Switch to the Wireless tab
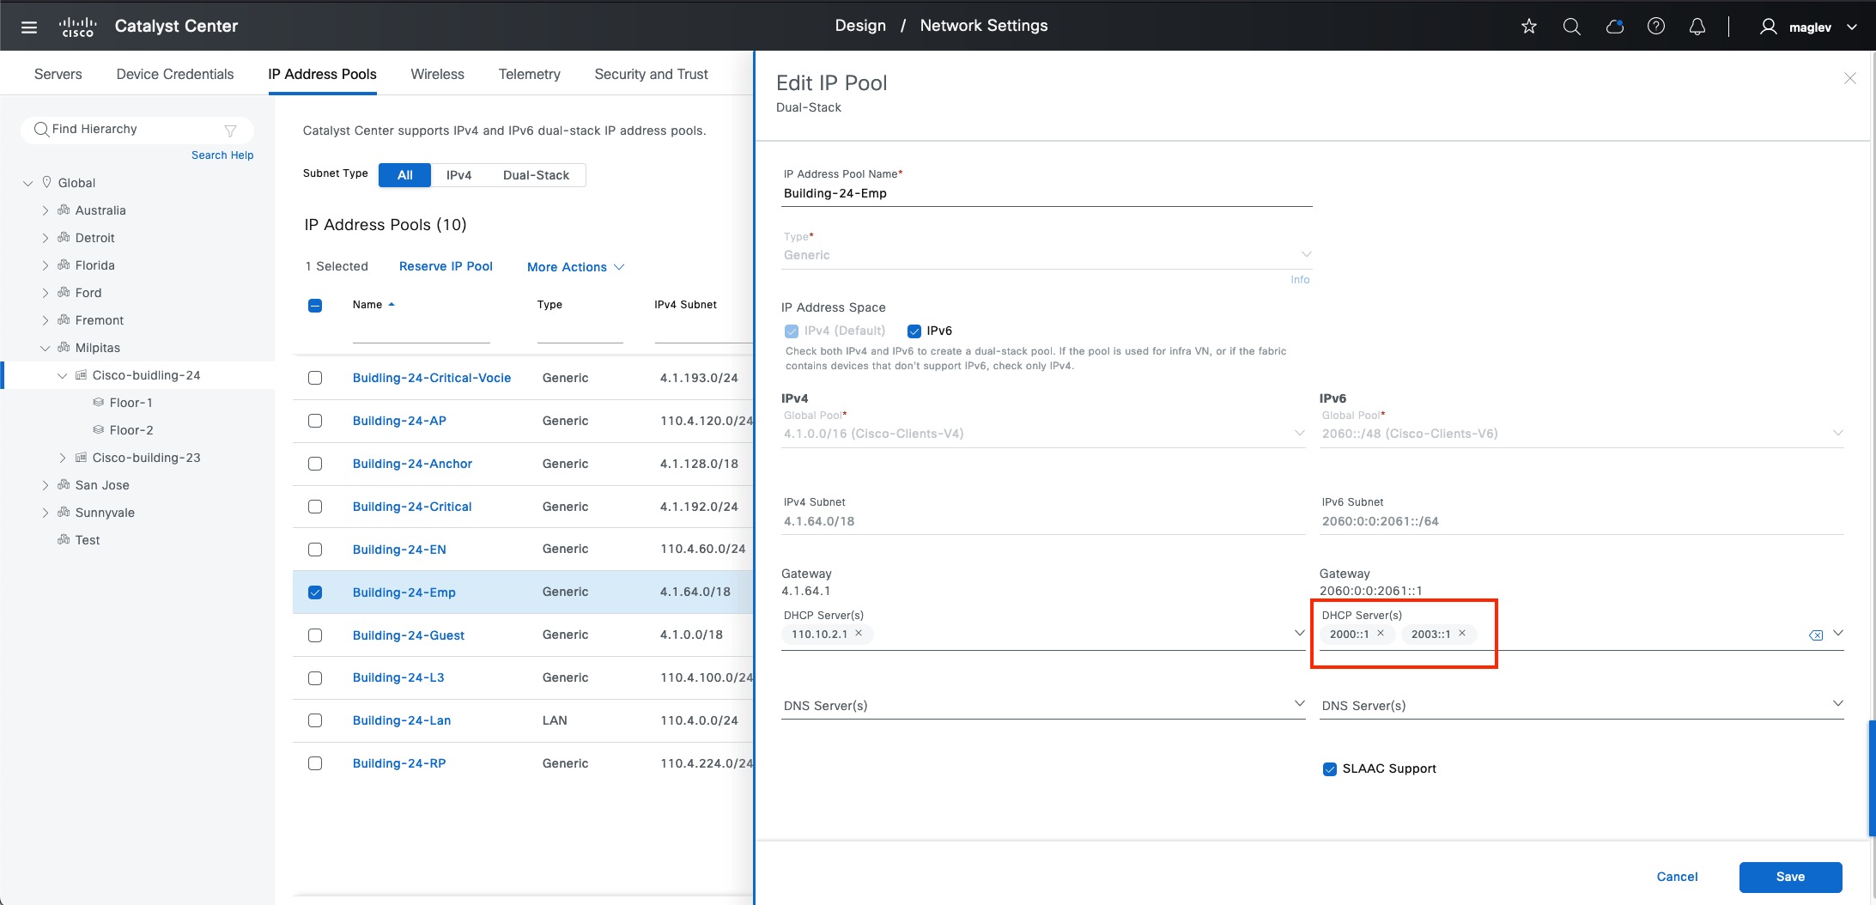This screenshot has width=1876, height=905. click(x=437, y=74)
